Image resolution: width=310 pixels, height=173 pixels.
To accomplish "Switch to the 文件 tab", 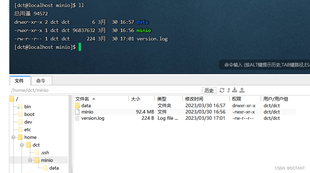I will coord(20,81).
